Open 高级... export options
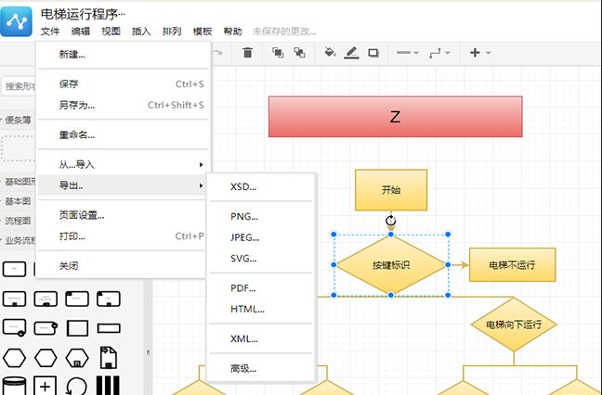The width and height of the screenshot is (602, 395). click(x=261, y=368)
